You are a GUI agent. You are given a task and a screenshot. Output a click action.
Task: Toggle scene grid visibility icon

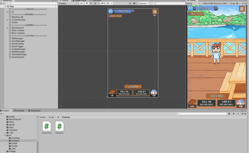point(108,3)
